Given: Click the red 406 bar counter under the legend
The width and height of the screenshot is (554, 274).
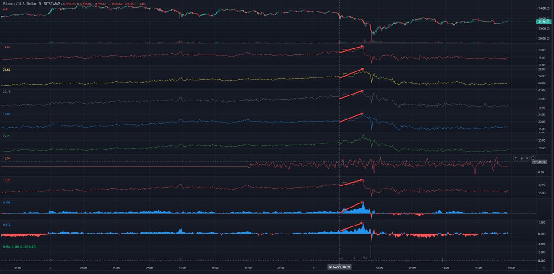Looking at the screenshot, I should tap(5, 9).
